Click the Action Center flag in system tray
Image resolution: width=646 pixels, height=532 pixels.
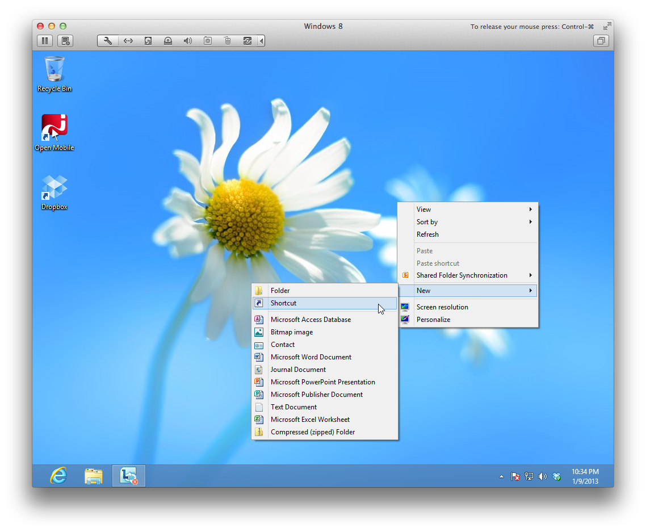click(x=515, y=476)
